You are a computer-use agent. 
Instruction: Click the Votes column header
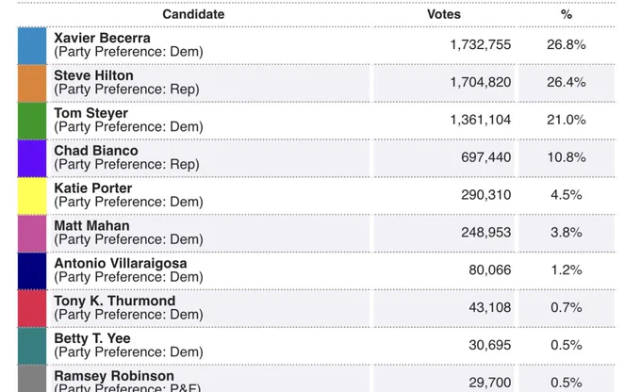(x=444, y=14)
